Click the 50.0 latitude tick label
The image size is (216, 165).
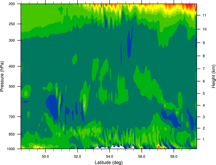(x=45, y=157)
